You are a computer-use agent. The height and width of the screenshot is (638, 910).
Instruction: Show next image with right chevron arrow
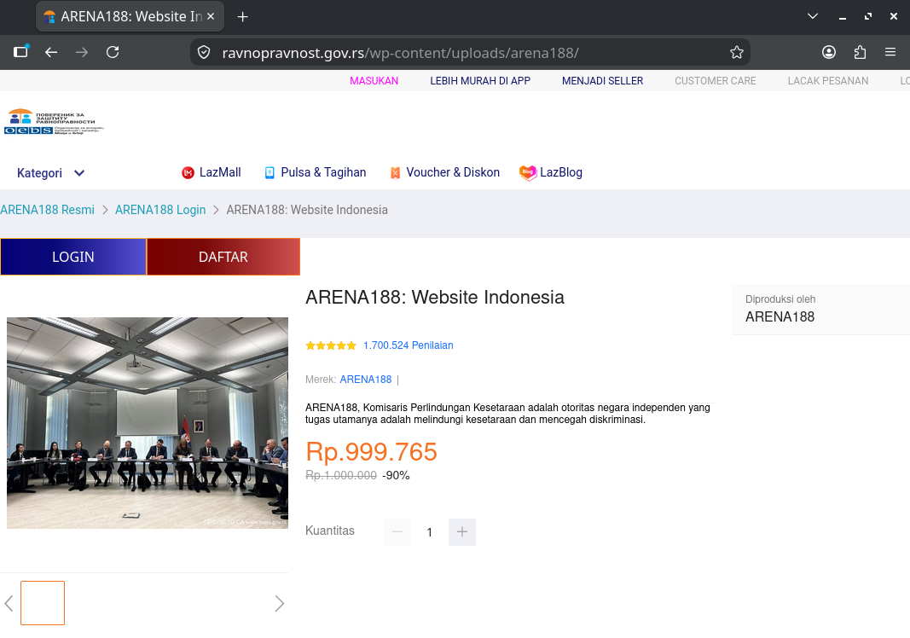[x=279, y=603]
